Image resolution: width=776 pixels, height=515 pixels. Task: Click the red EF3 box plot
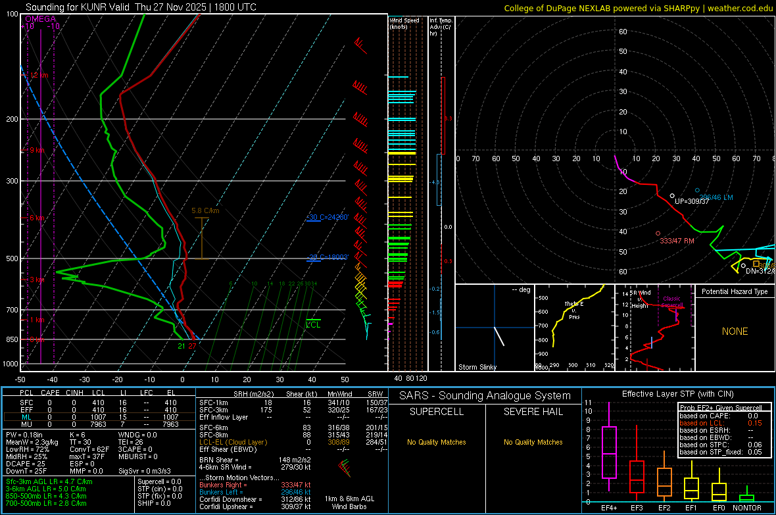(x=637, y=463)
